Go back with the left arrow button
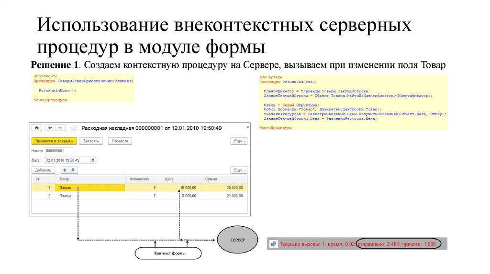 (x=50, y=128)
